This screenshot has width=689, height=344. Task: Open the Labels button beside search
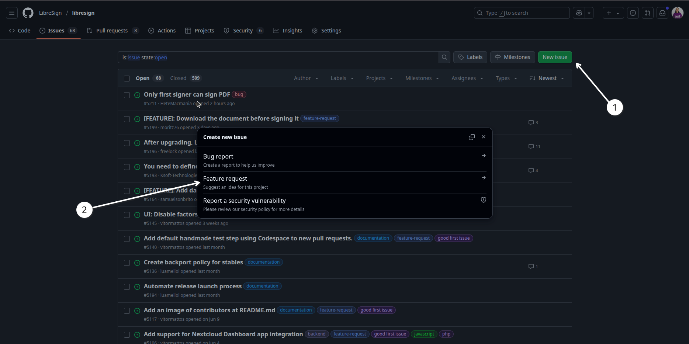point(470,57)
